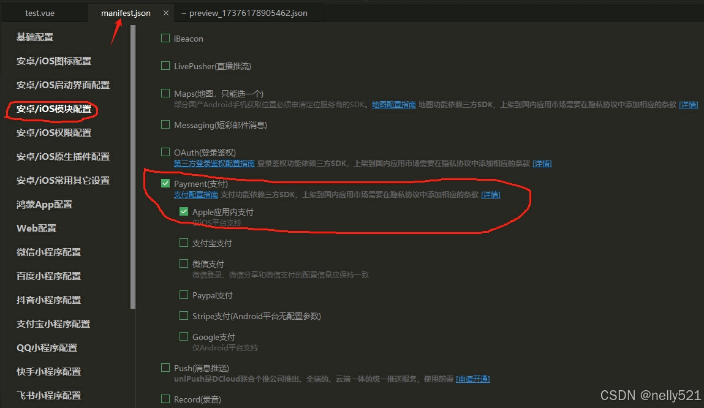704x408 pixels.
Task: Open 飞书小程序配置 section
Action: click(x=49, y=395)
